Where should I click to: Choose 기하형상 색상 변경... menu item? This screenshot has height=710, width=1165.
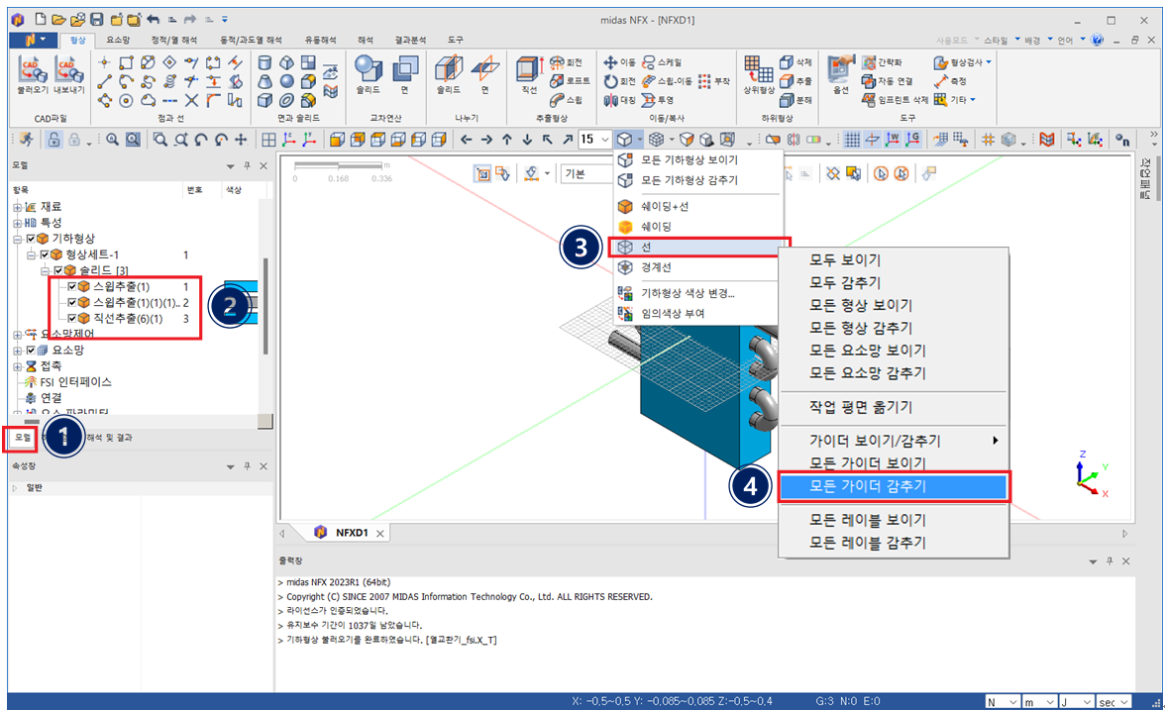[x=698, y=293]
